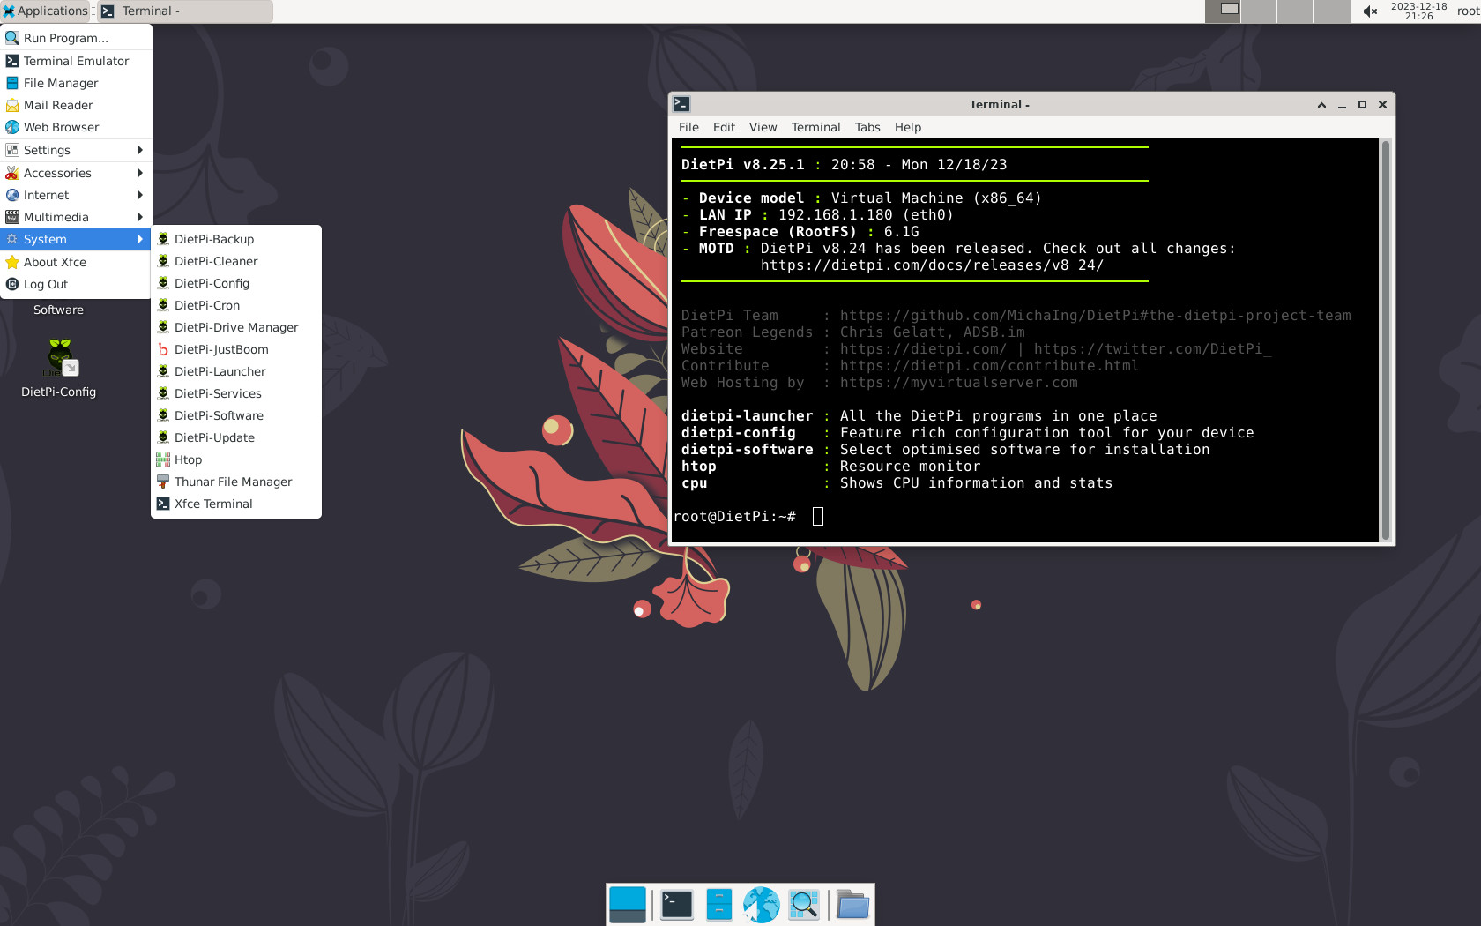
Task: Click the Terminal taskbar button in top panel
Action: [184, 11]
